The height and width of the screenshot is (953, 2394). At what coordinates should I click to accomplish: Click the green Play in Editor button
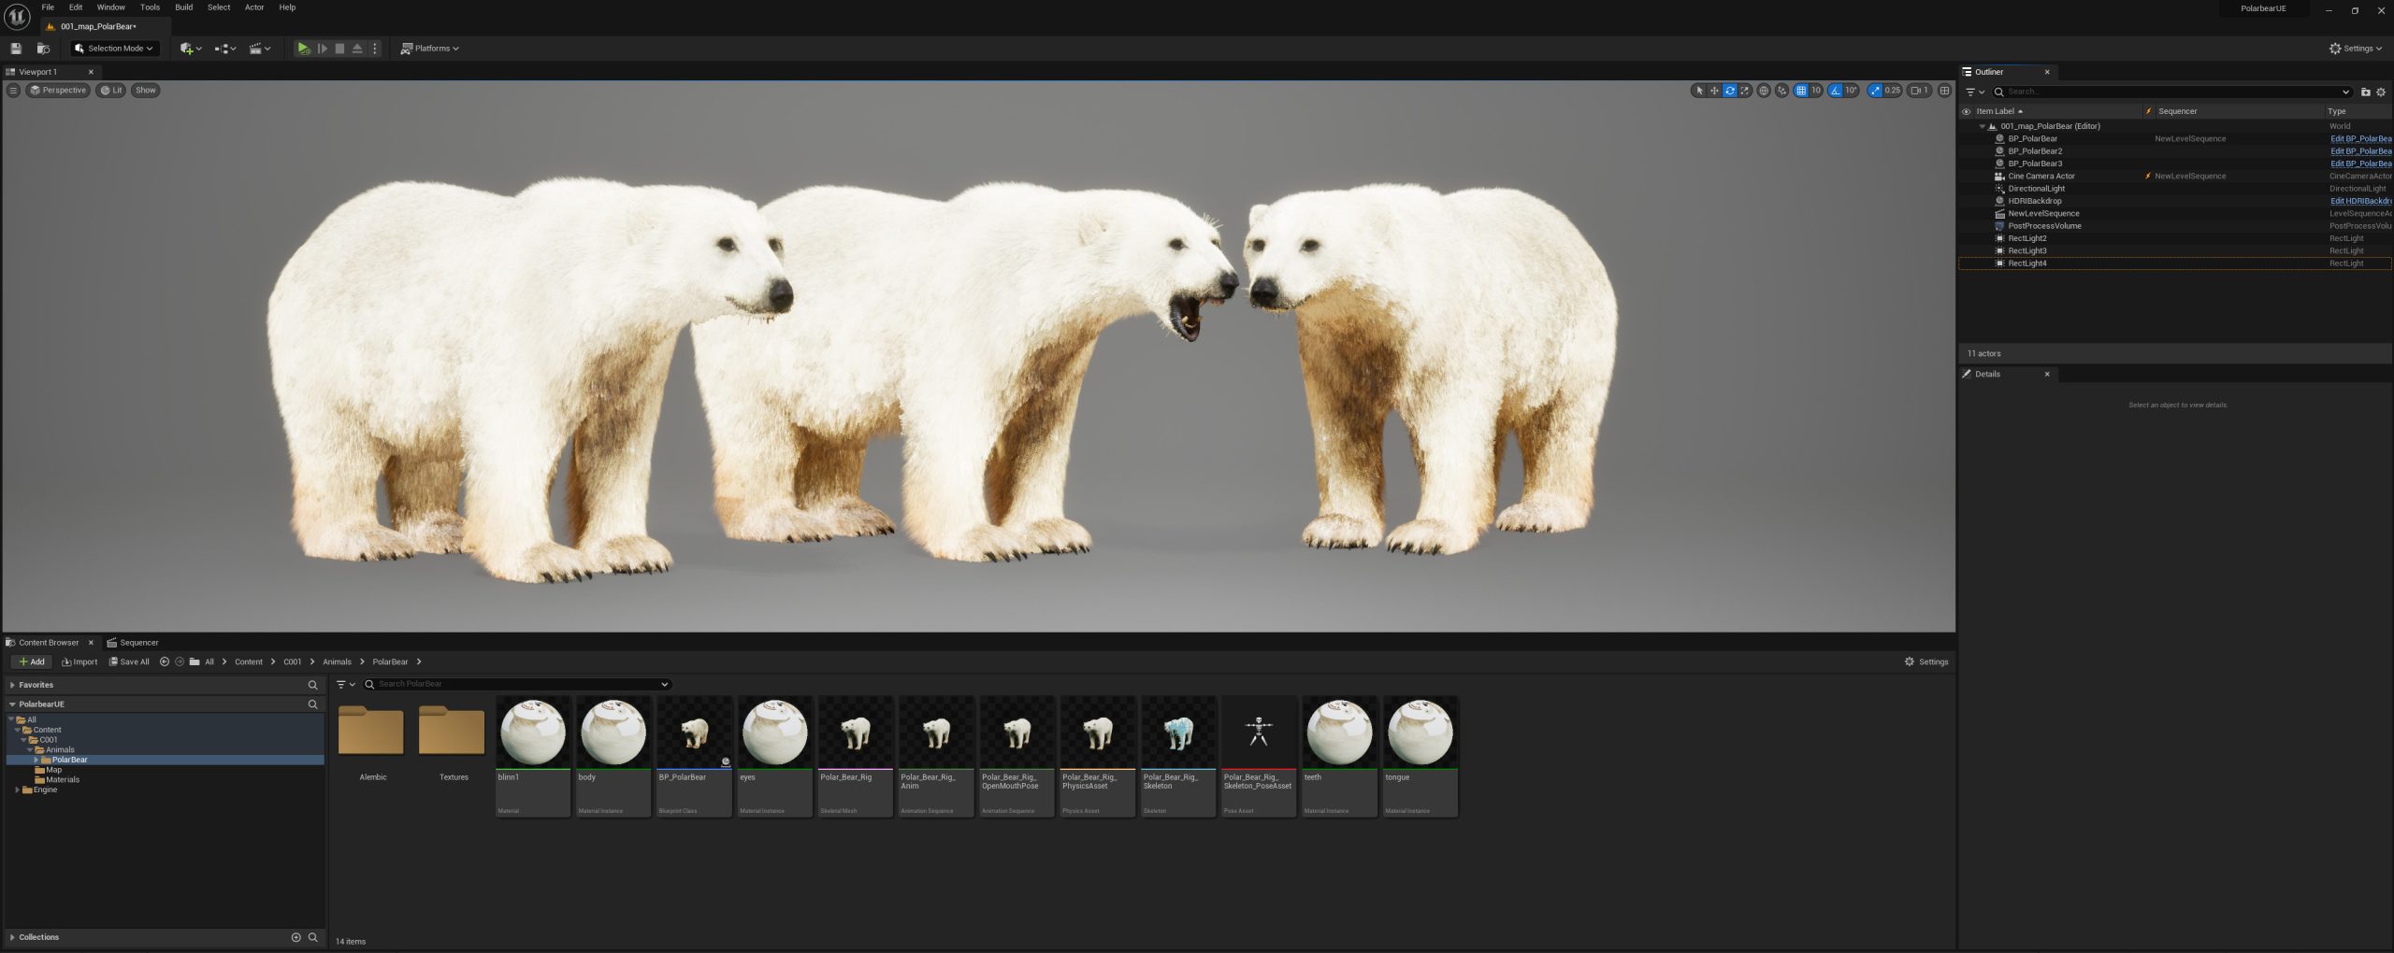tap(303, 49)
